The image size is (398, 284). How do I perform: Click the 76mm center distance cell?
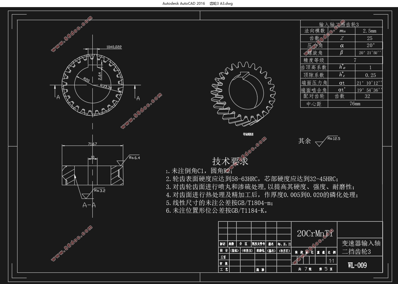354,104
